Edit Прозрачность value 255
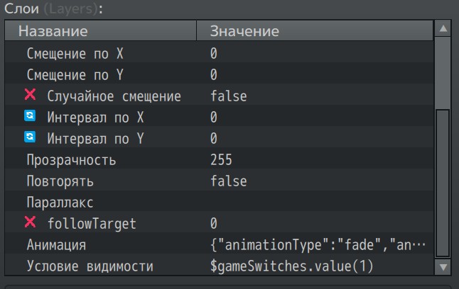Screen dimensions: 459x289 coord(221,159)
